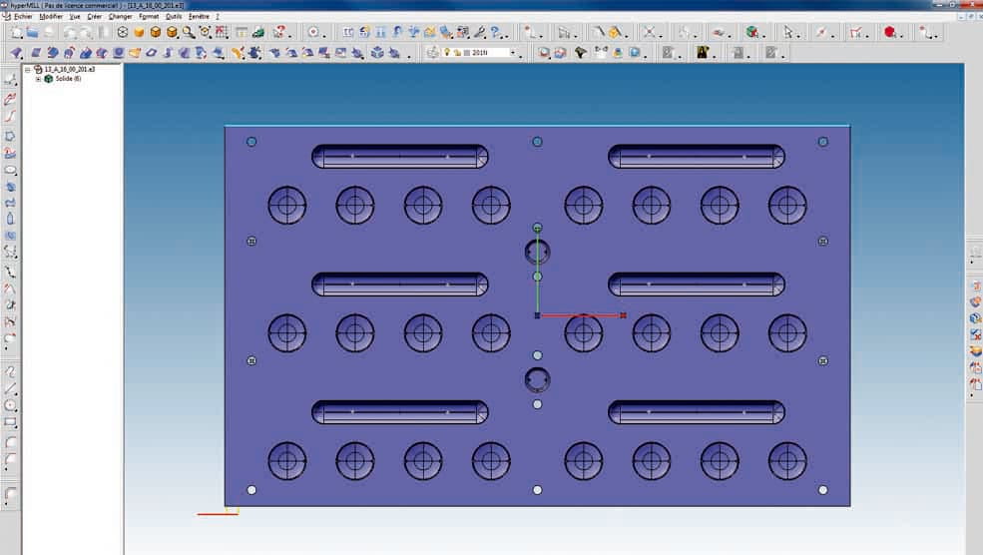The height and width of the screenshot is (555, 983).
Task: Click the blue stacked boxes icon
Action: (377, 53)
